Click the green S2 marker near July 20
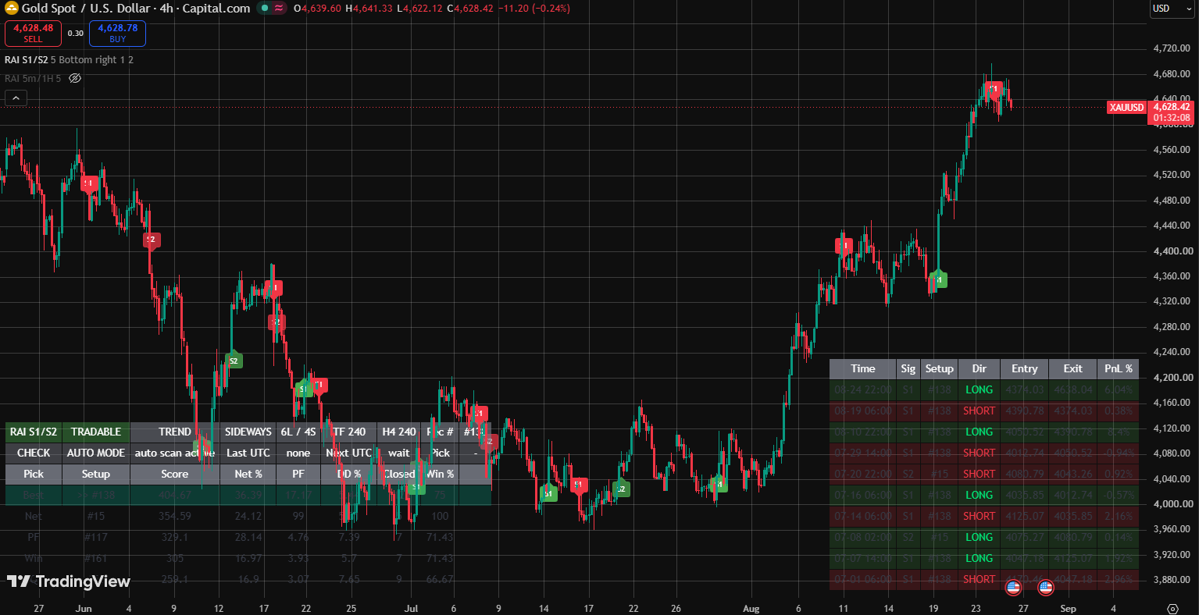Image resolution: width=1199 pixels, height=615 pixels. (620, 489)
